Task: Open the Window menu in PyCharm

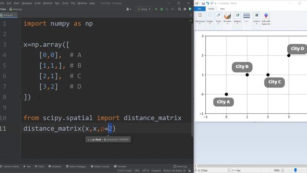Action: click(x=82, y=3)
